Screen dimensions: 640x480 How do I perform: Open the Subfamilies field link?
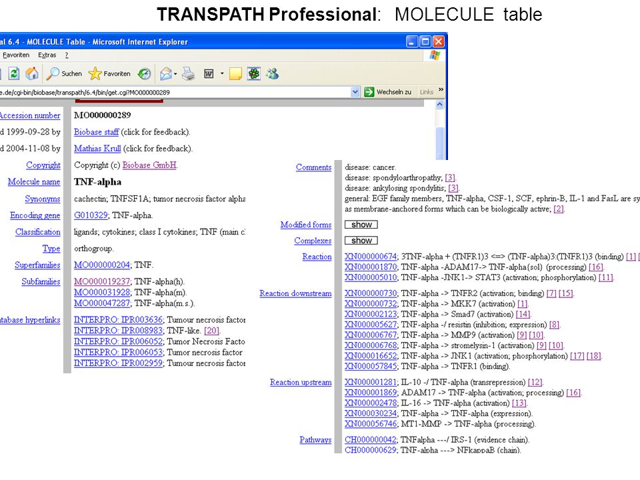pyautogui.click(x=41, y=281)
